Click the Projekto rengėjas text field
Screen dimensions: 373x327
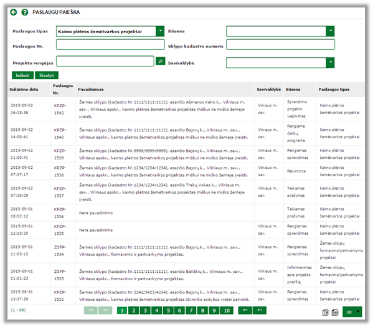tap(105, 61)
